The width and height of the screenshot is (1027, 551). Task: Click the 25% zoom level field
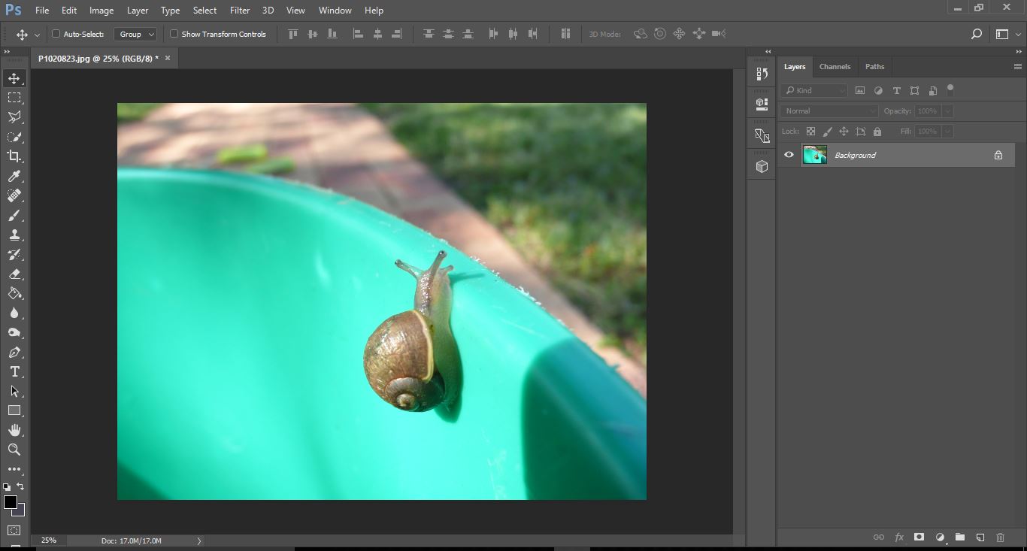[49, 540]
